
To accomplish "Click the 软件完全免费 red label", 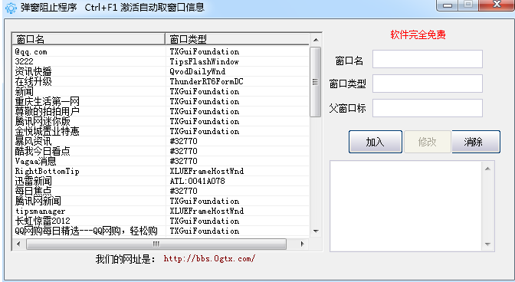I will [x=418, y=34].
